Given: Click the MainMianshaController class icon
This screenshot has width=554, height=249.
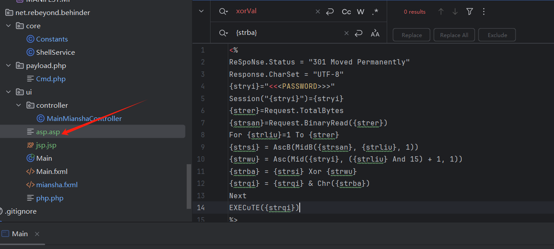Looking at the screenshot, I should pos(41,118).
